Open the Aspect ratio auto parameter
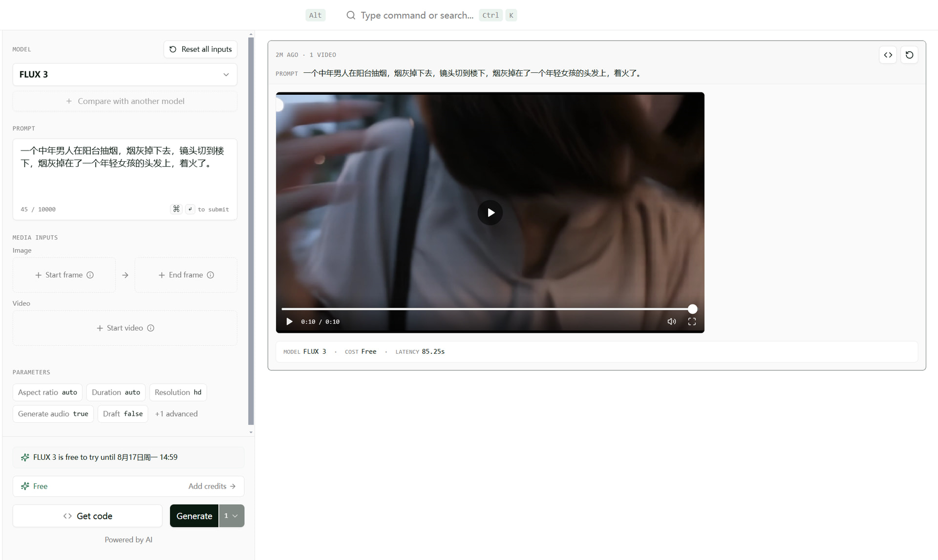The width and height of the screenshot is (938, 560). coord(47,392)
